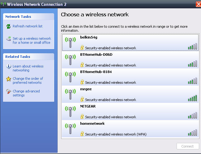The image size is (201, 154).
Task: Click the antenna icon next to NETGEAR
Action: click(71, 111)
